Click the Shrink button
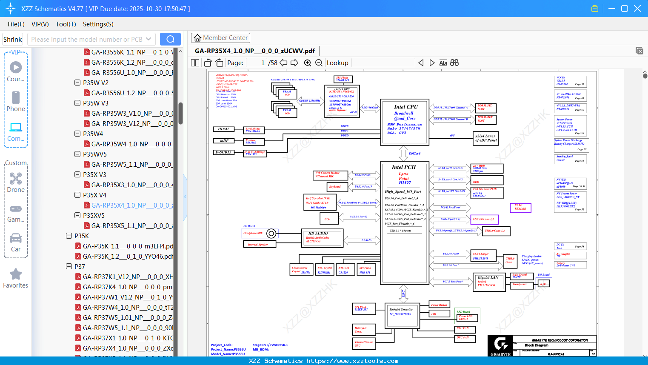The image size is (648, 365). point(12,39)
